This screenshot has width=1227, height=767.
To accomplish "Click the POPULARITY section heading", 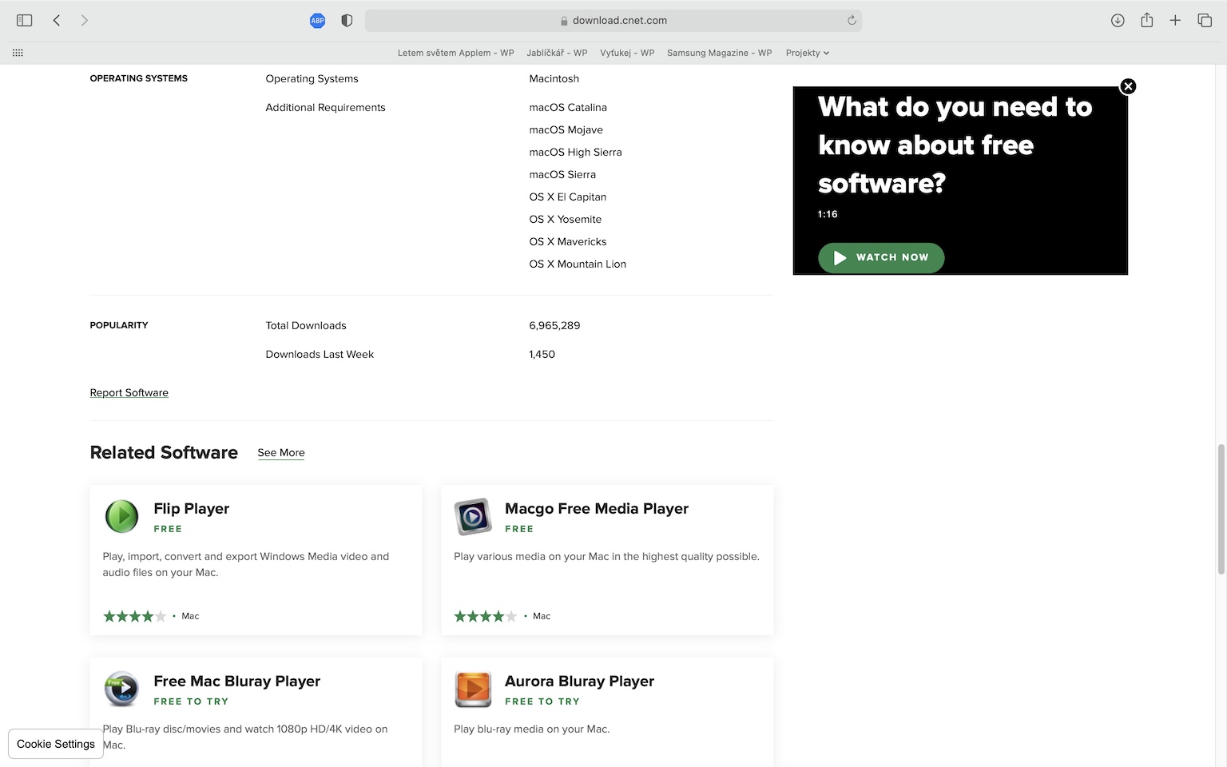I will click(119, 325).
